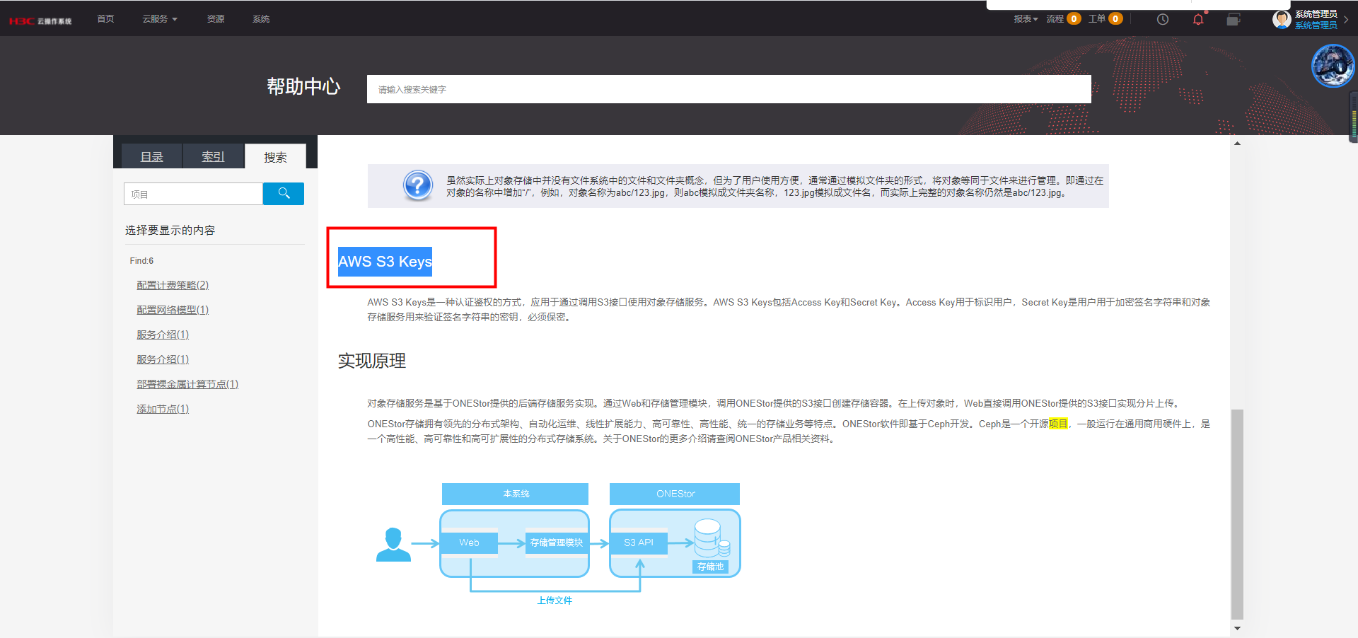1358x638 pixels.
Task: Open the red notification bell
Action: point(1198,19)
